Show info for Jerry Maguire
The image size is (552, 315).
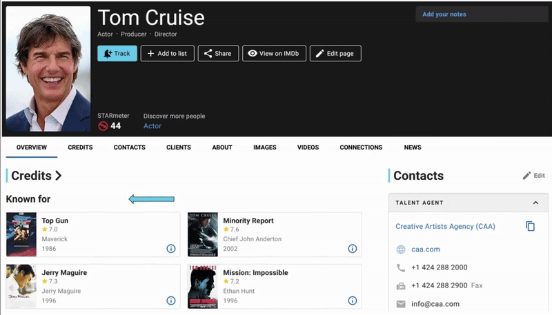click(x=171, y=301)
